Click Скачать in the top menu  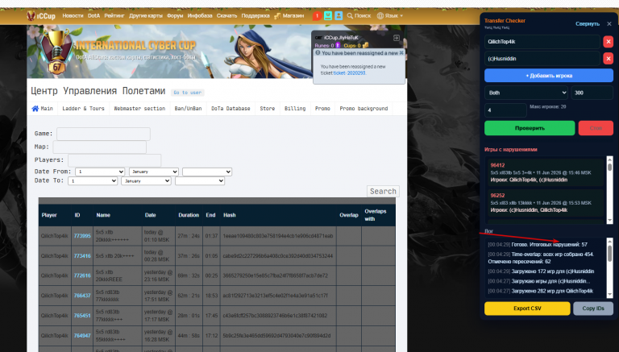pos(226,16)
